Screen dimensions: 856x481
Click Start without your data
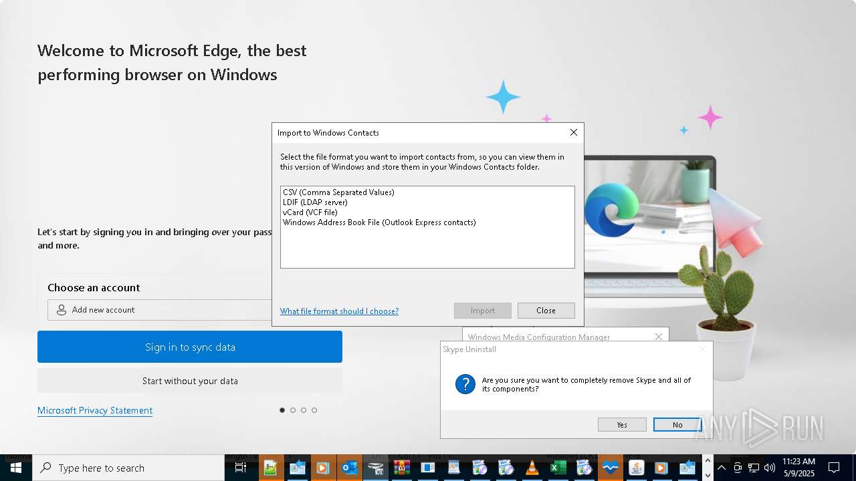point(190,381)
